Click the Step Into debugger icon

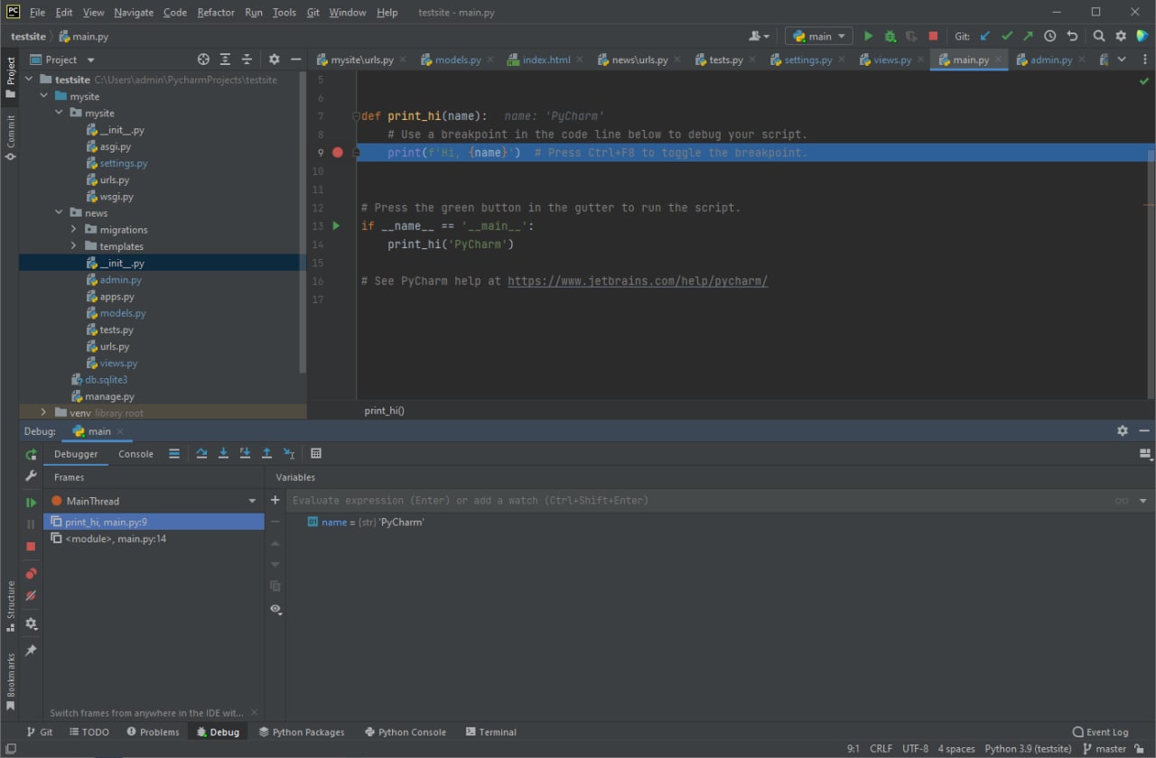click(223, 454)
